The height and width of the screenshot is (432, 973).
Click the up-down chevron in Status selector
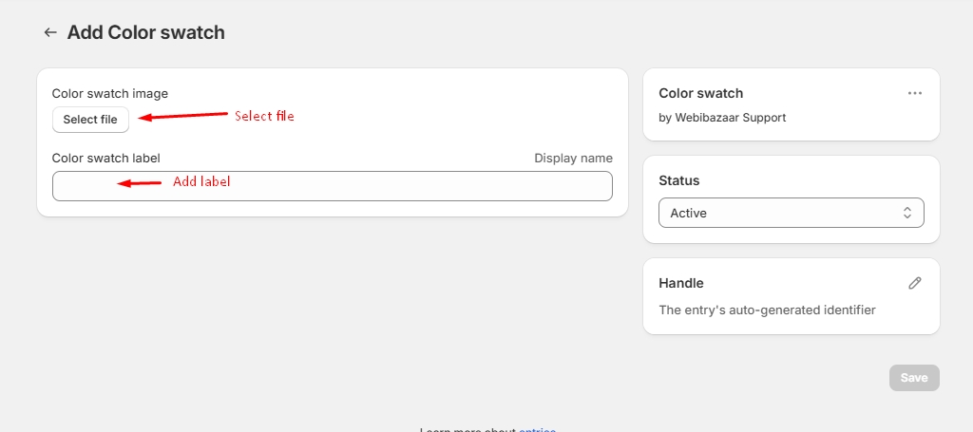(907, 214)
